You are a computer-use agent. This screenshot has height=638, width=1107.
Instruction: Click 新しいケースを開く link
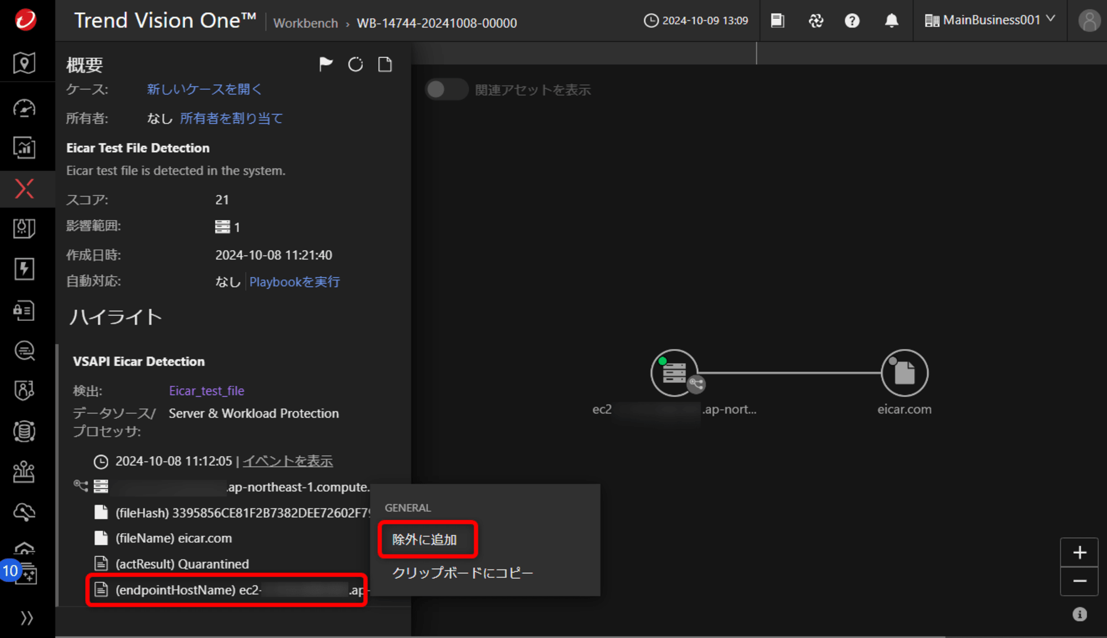[204, 89]
